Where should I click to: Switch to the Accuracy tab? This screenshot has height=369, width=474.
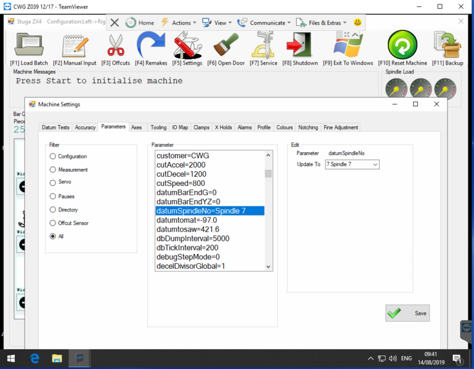[x=85, y=128]
